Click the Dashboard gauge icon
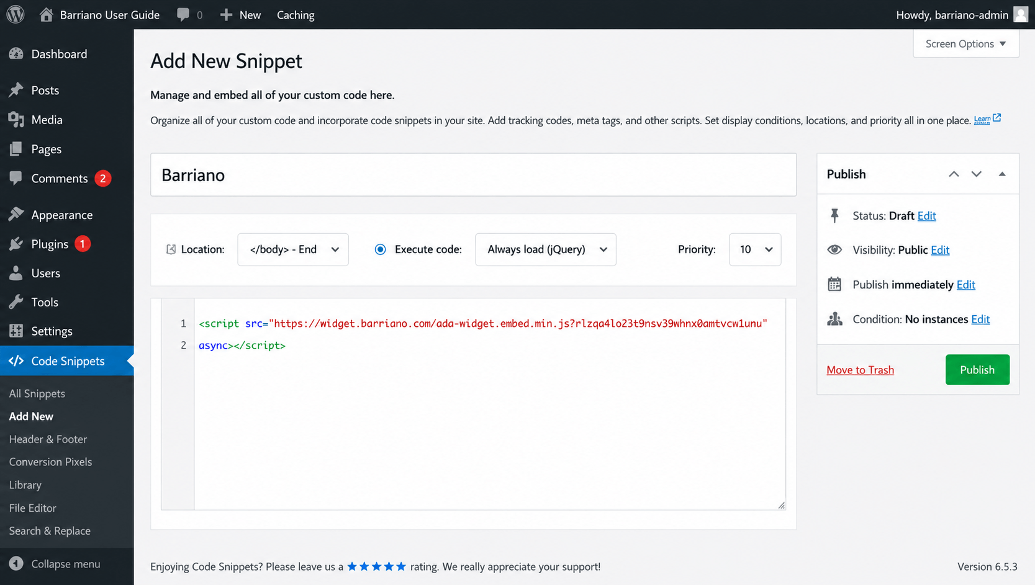Viewport: 1035px width, 585px height. coord(16,54)
